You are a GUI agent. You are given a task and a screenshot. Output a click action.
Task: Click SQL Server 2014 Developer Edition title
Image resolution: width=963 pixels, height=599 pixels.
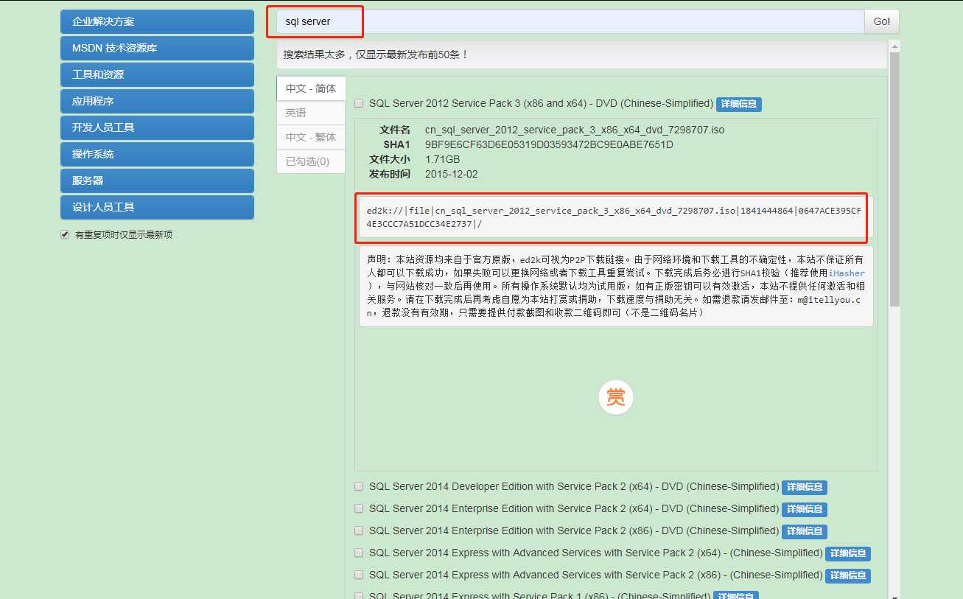[x=574, y=486]
